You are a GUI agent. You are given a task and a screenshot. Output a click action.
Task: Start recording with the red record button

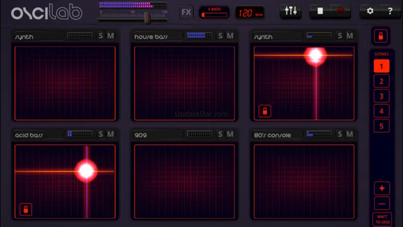340,11
